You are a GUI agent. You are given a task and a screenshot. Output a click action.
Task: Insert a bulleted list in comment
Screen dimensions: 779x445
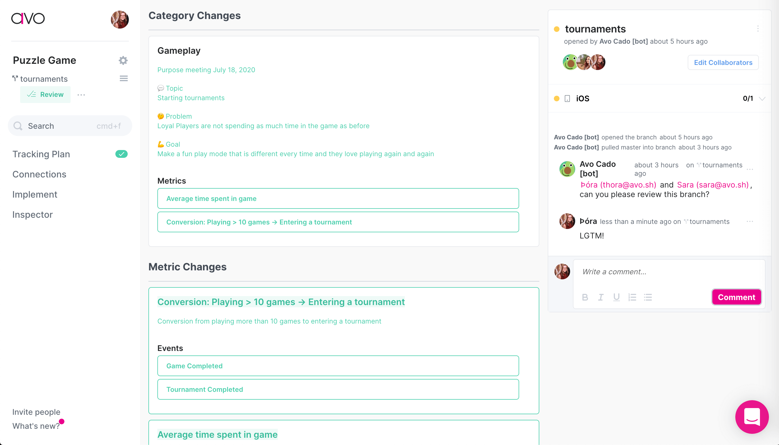pos(648,297)
